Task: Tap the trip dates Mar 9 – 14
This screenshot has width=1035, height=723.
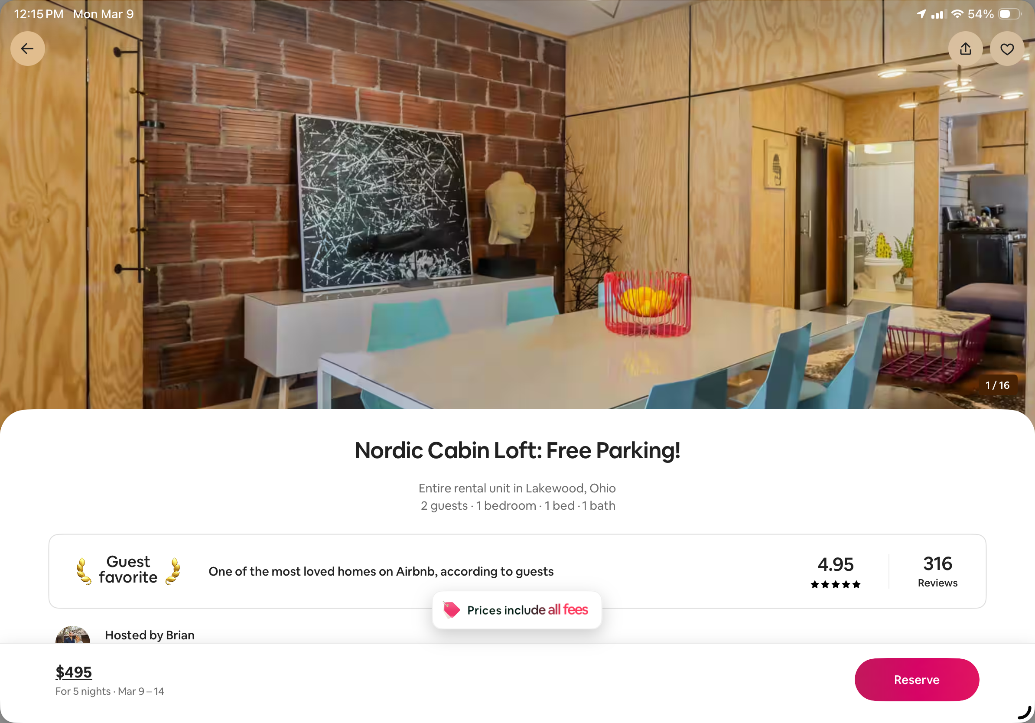Action: [141, 691]
